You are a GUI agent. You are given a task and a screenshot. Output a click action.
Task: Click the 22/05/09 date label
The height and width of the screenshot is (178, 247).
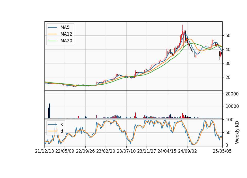click(x=65, y=151)
